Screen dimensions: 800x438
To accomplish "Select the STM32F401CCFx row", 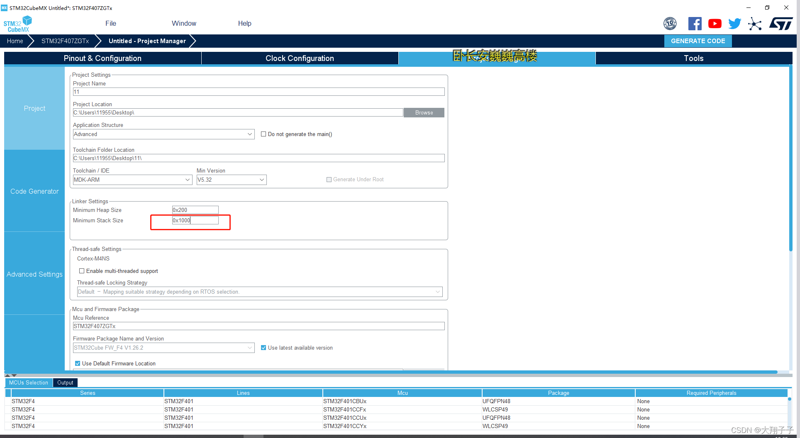I will [x=396, y=409].
